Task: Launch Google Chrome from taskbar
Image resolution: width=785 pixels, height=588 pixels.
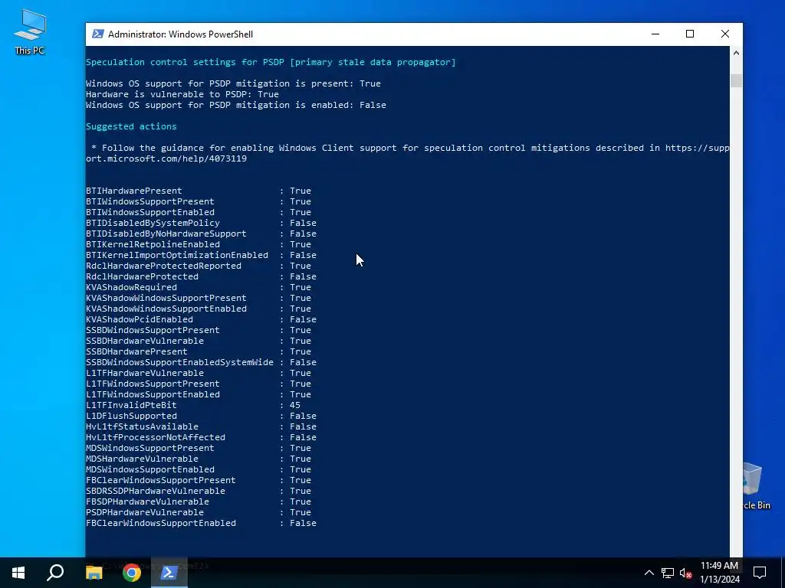Action: (132, 573)
